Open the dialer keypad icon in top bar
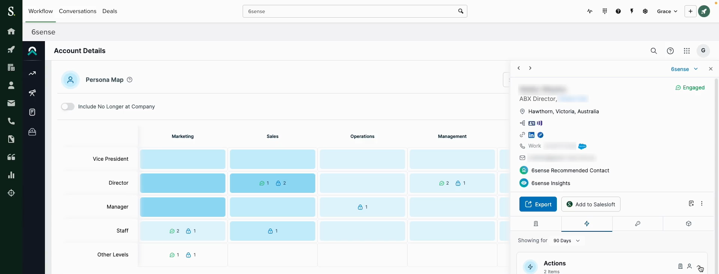Viewport: 719px width, 274px height. tap(605, 11)
